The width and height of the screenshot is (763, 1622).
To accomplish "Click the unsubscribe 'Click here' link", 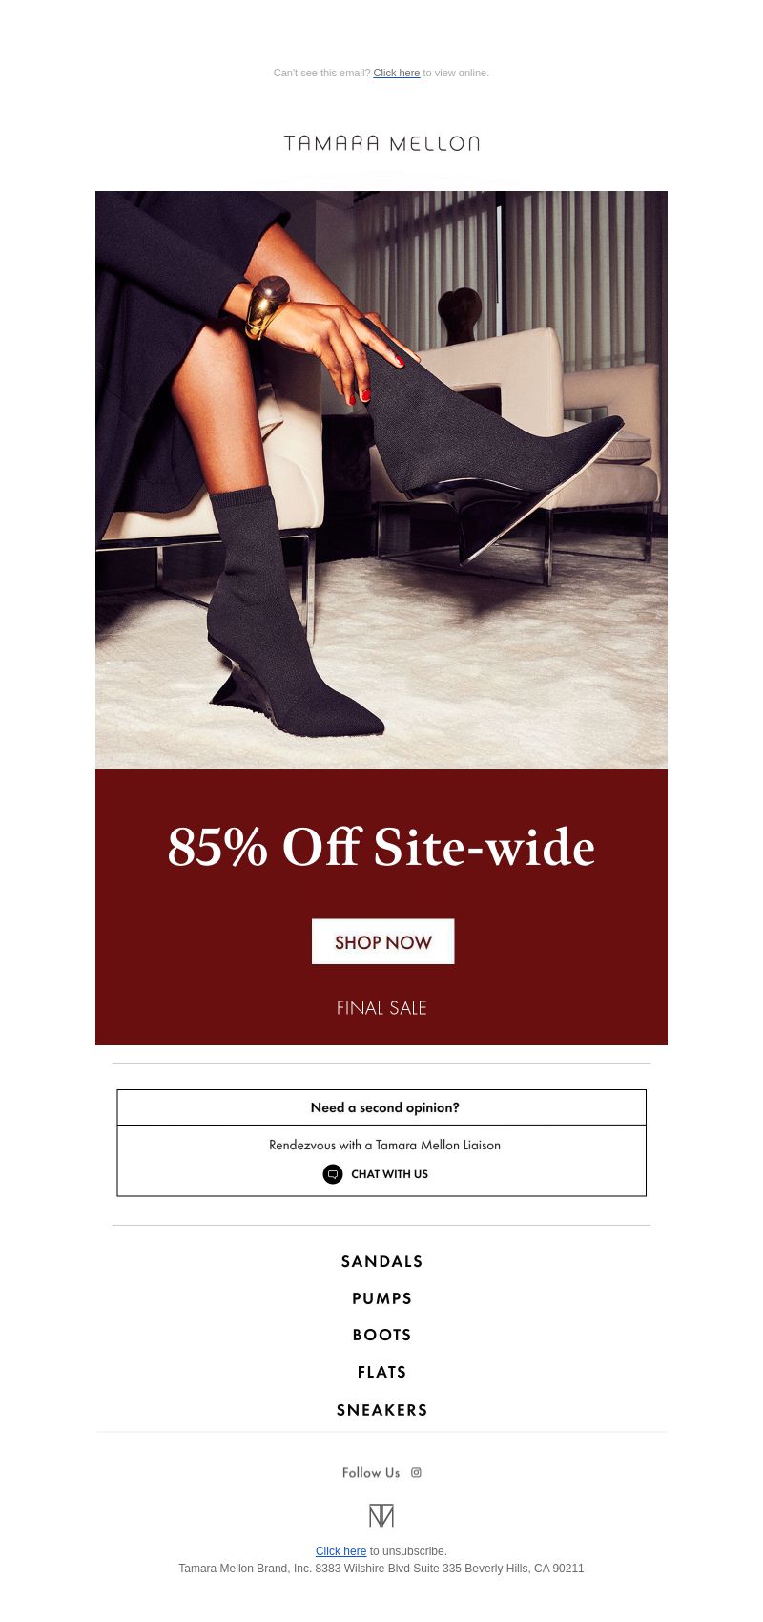I will pos(340,1551).
